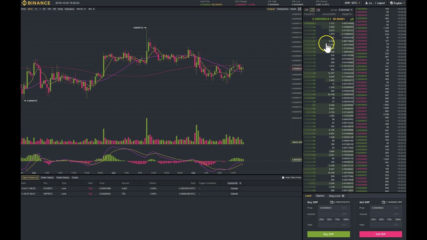Choose 50% in Buy XRP form
The height and width of the screenshot is (240, 427).
pos(329,219)
